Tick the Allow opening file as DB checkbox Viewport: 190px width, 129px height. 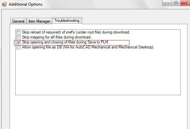click(x=19, y=47)
